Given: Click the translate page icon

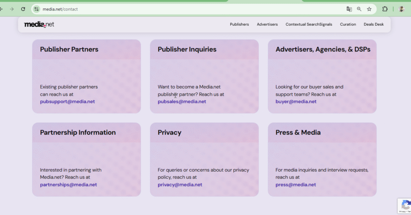Looking at the screenshot, I should tap(349, 9).
